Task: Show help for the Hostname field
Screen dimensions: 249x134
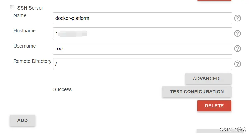Action: pyautogui.click(x=238, y=33)
